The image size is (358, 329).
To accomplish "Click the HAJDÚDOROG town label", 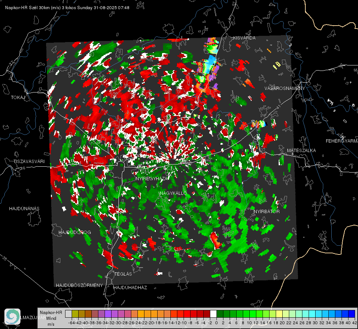I will point(75,232).
